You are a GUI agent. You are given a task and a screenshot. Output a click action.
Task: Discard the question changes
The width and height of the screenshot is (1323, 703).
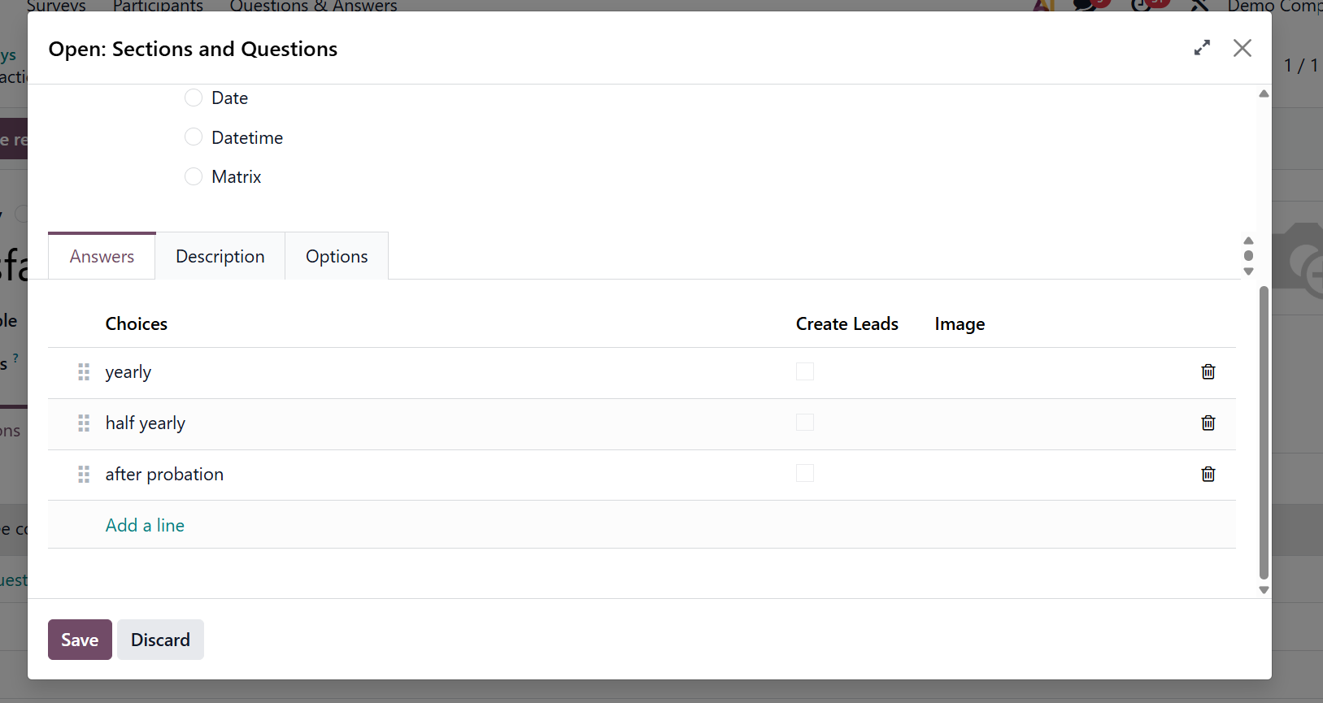[x=160, y=640]
